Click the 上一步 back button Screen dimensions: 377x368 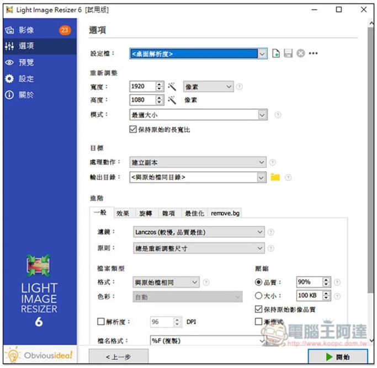(118, 357)
